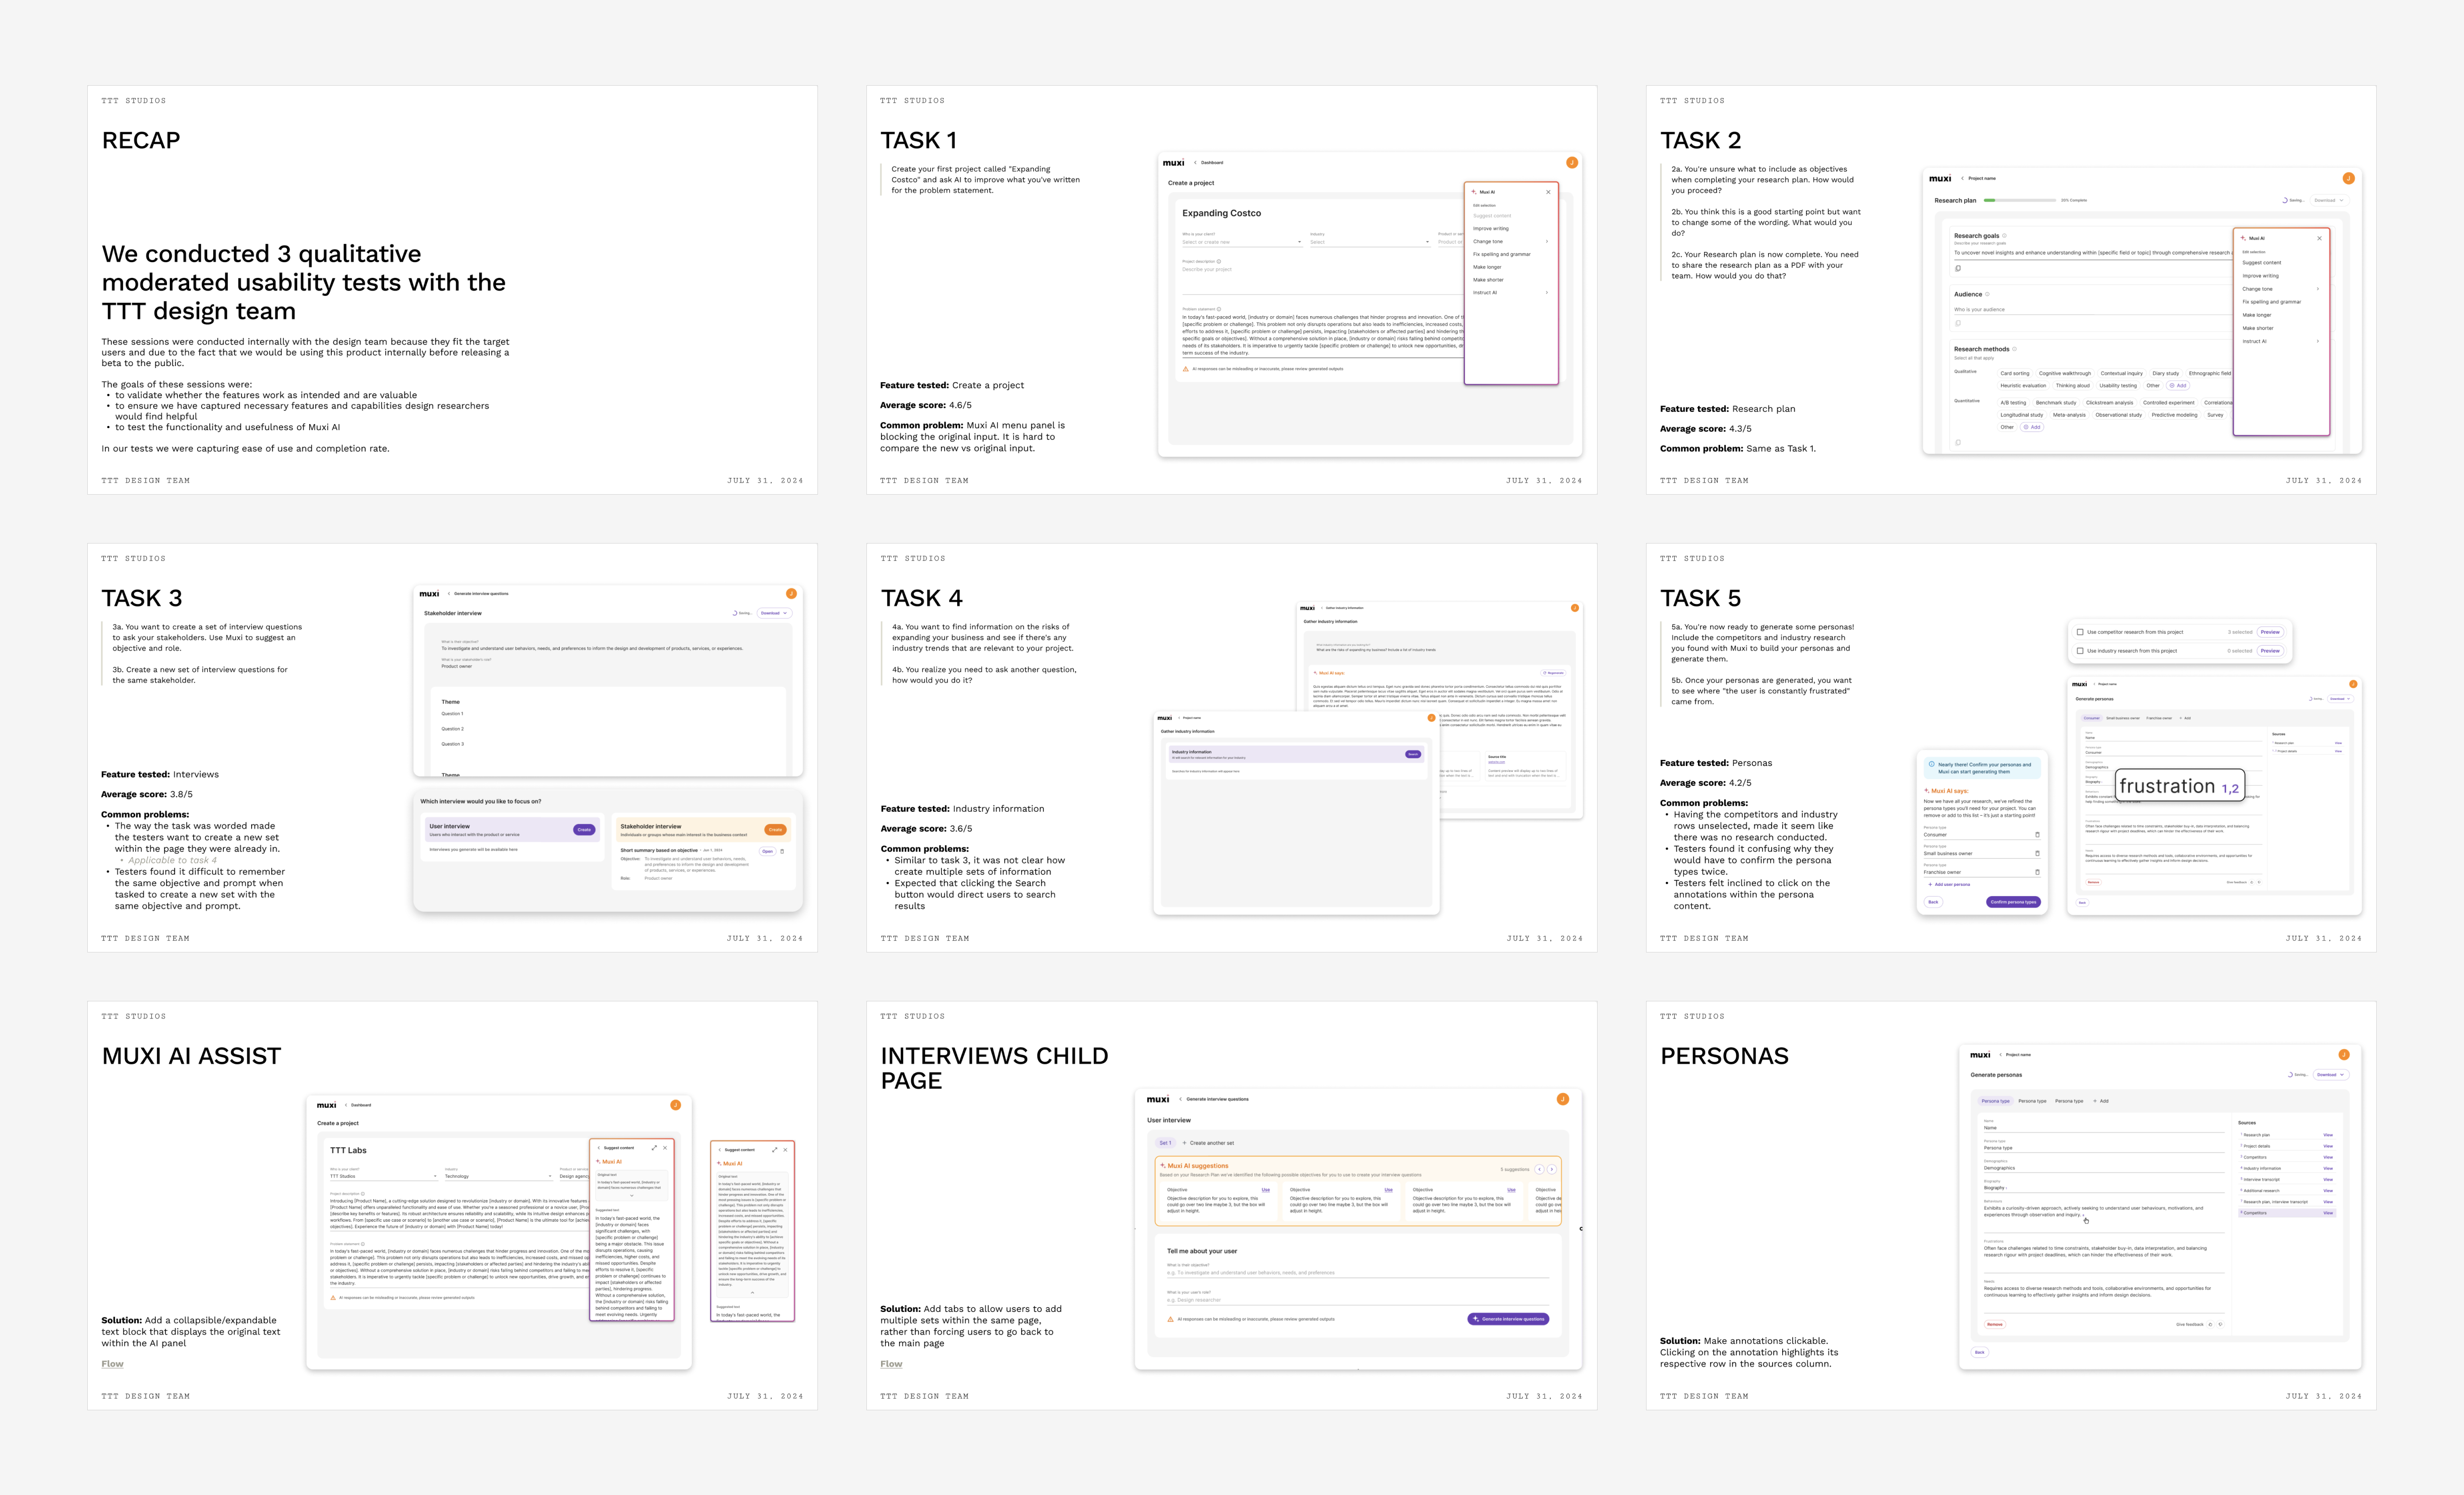
Task: Click thumbs-up feedback icon in Task 5 mockup
Action: (x=2251, y=882)
